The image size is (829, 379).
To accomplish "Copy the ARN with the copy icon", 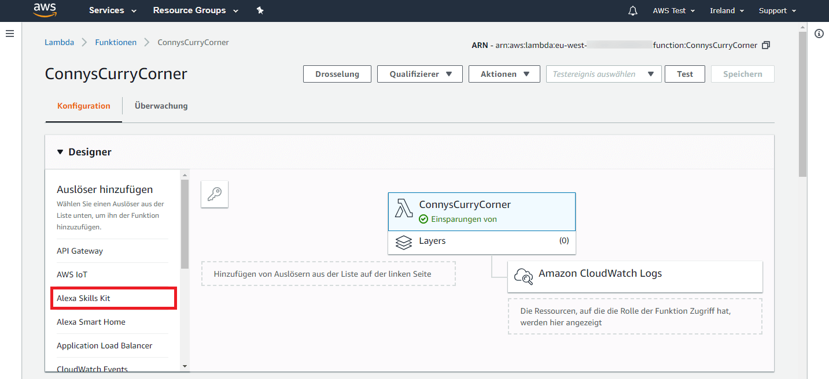I will point(766,45).
